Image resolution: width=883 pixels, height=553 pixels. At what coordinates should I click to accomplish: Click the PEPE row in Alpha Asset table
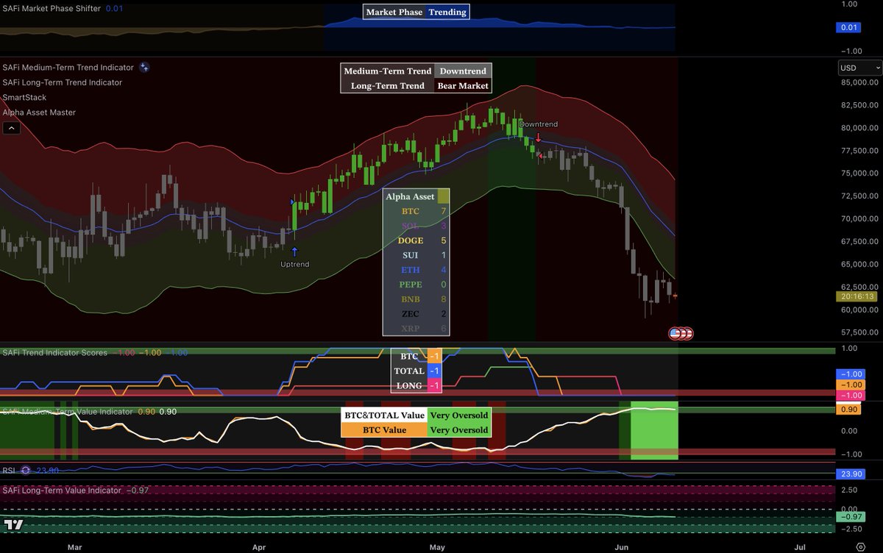point(416,285)
